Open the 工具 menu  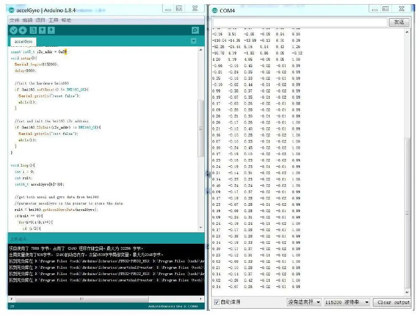(x=54, y=20)
